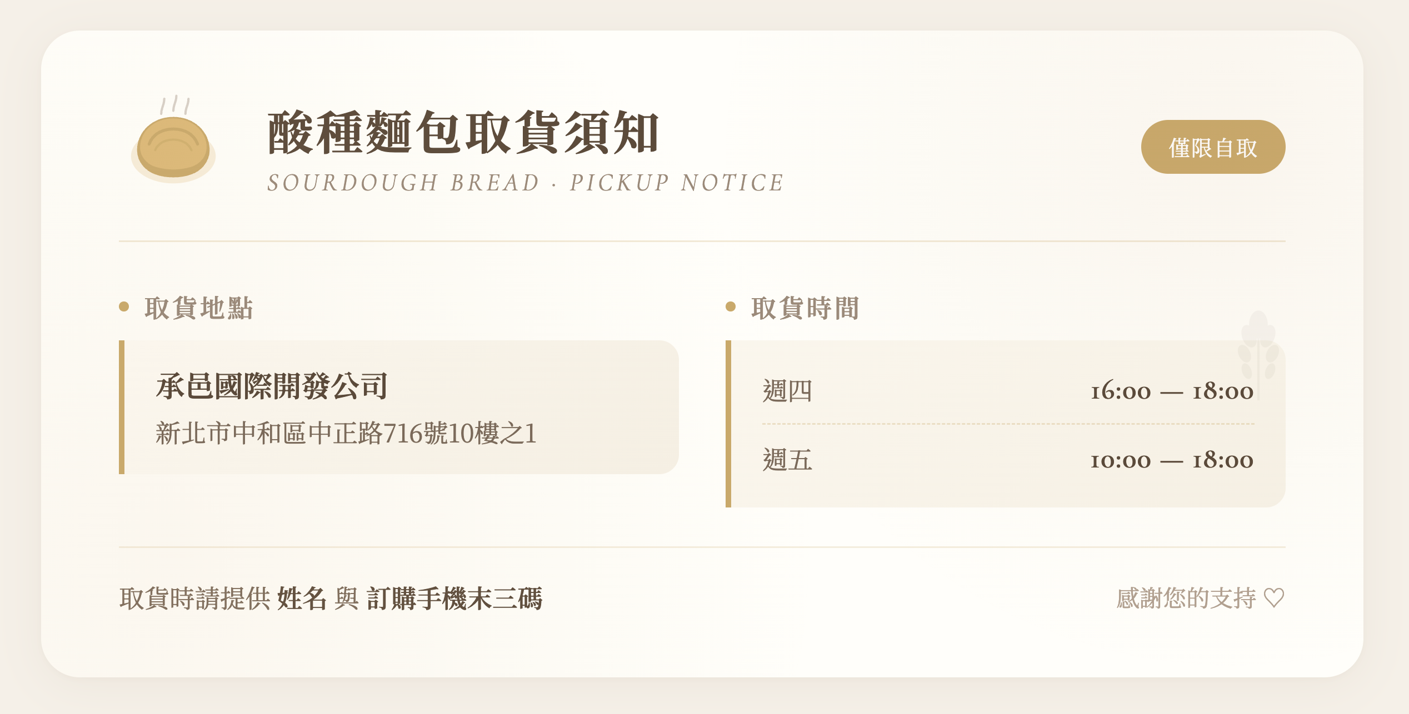Click the SOURDOUGH BREAD · PICKUP NOTICE subtitle
Viewport: 1409px width, 714px height.
click(x=525, y=183)
